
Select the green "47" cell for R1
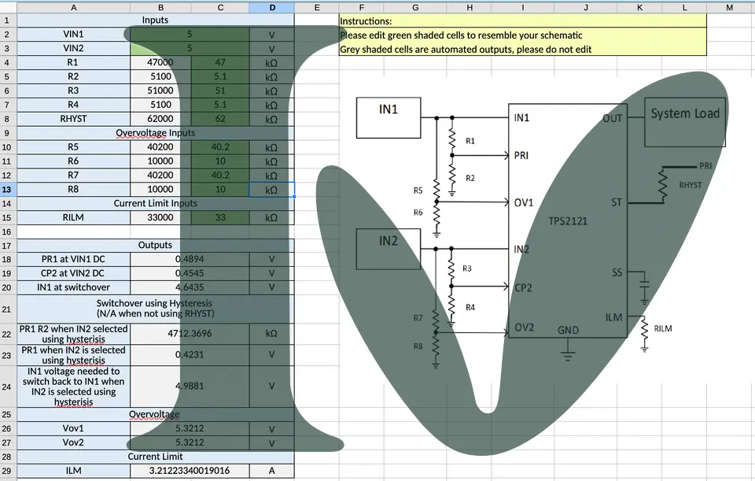(x=220, y=62)
